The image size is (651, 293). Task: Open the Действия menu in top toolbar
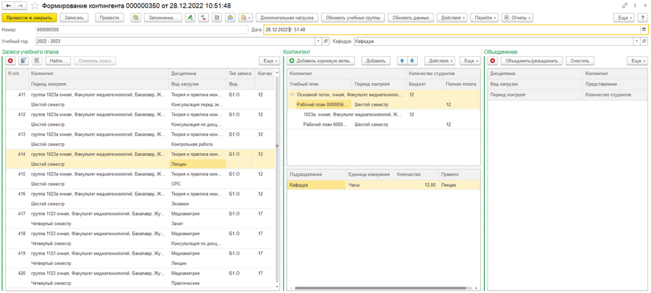coord(453,18)
